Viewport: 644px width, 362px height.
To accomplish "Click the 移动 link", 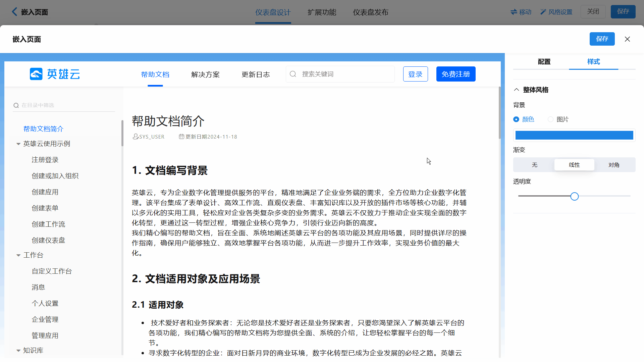I will pyautogui.click(x=525, y=12).
